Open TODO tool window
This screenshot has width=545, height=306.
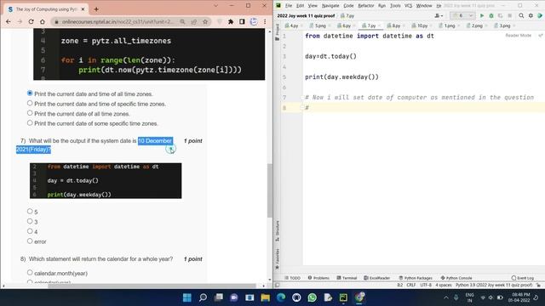pos(292,278)
